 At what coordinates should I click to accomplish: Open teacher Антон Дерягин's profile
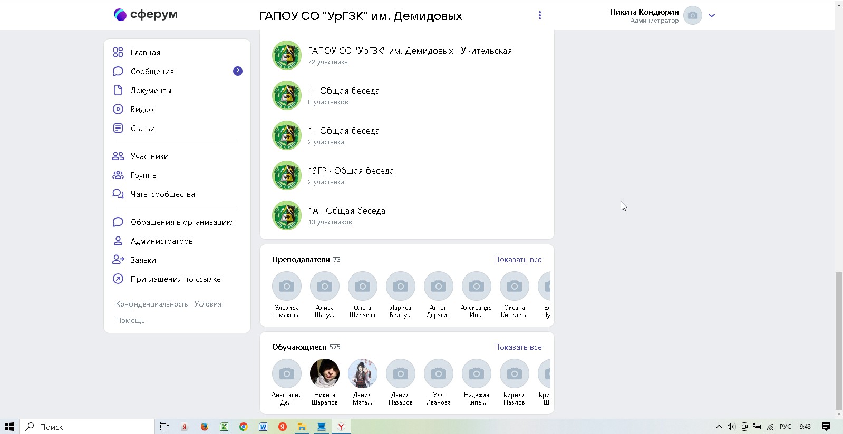[439, 295]
